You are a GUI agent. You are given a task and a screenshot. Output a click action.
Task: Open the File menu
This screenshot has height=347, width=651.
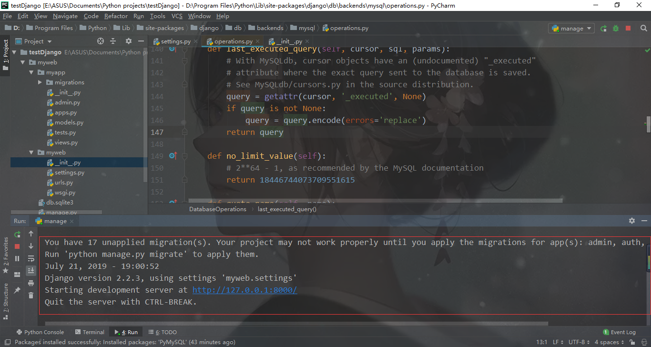coord(8,16)
